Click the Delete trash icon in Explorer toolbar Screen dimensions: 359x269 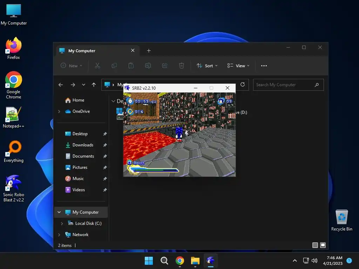(181, 65)
